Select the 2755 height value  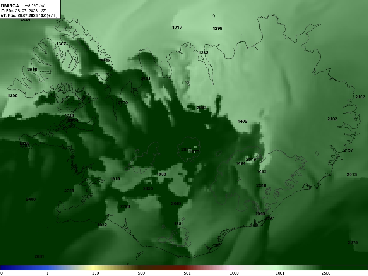(x=69, y=191)
